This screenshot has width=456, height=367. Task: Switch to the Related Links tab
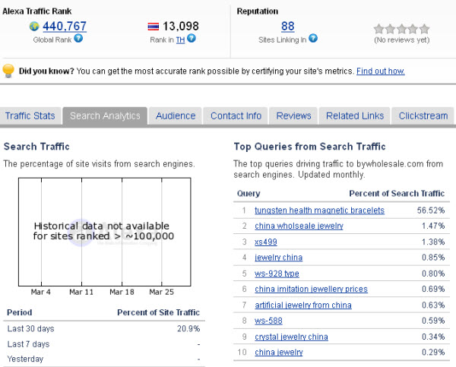355,116
